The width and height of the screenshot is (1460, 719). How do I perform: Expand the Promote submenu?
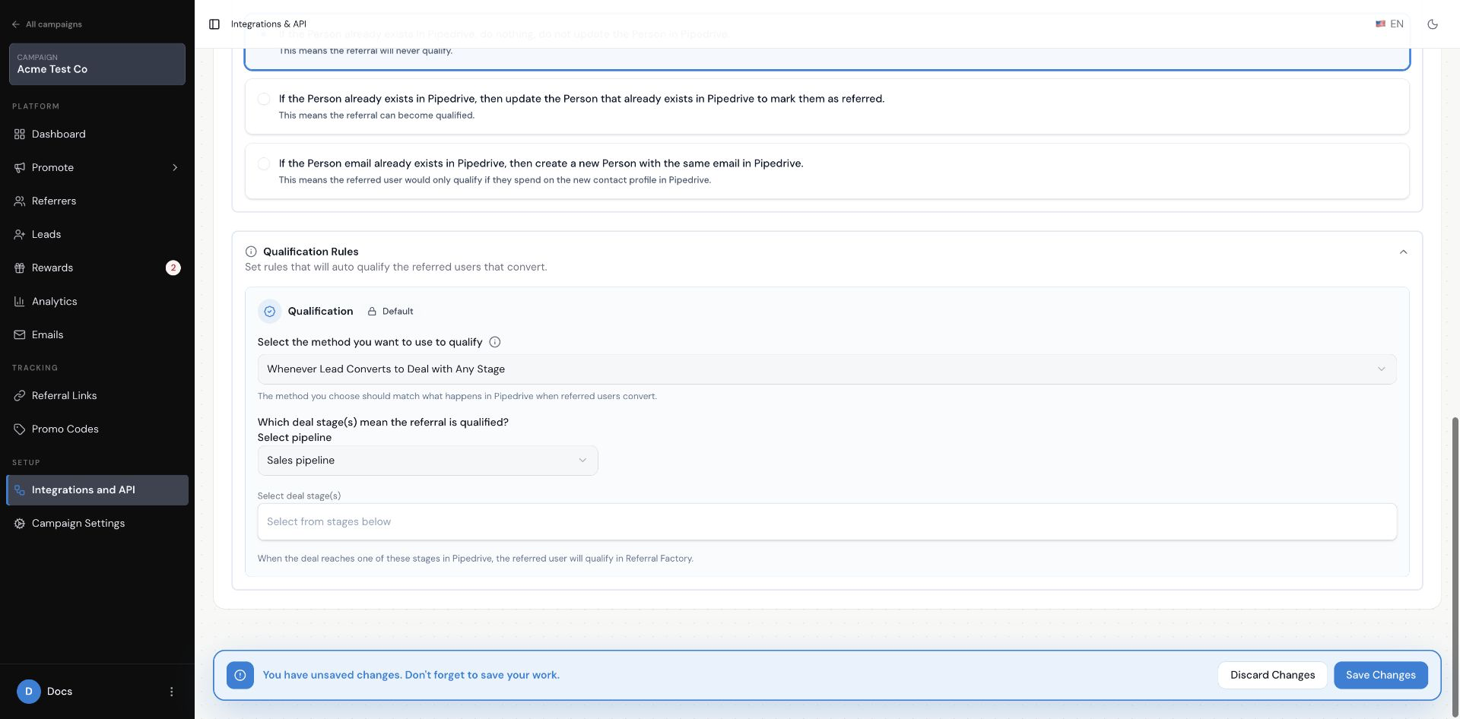click(175, 167)
